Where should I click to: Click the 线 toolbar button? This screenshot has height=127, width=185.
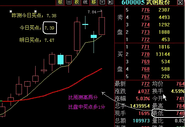point(85,2)
